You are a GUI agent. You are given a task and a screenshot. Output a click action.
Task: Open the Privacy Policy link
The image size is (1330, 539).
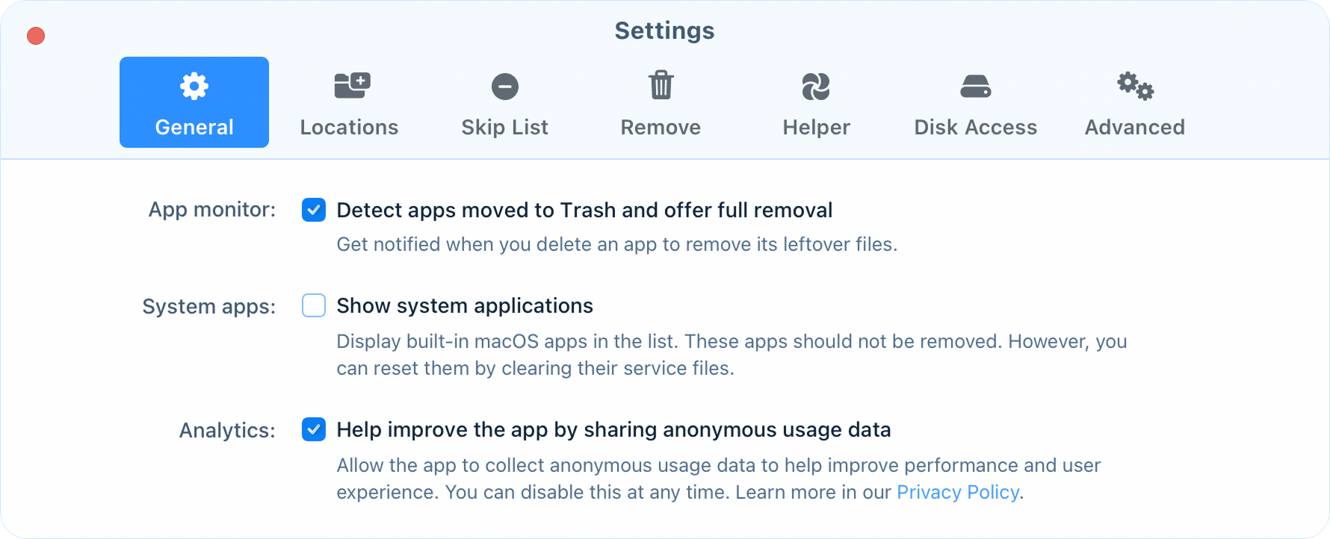click(957, 492)
